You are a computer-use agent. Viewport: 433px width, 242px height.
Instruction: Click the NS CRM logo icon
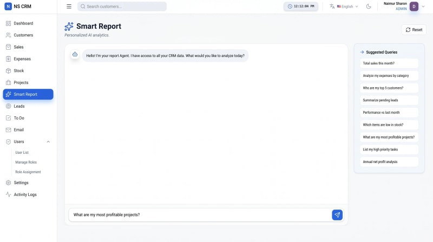click(8, 6)
